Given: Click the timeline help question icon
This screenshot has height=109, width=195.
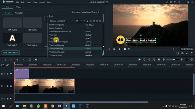Looking at the screenshot, I should 192,60.
